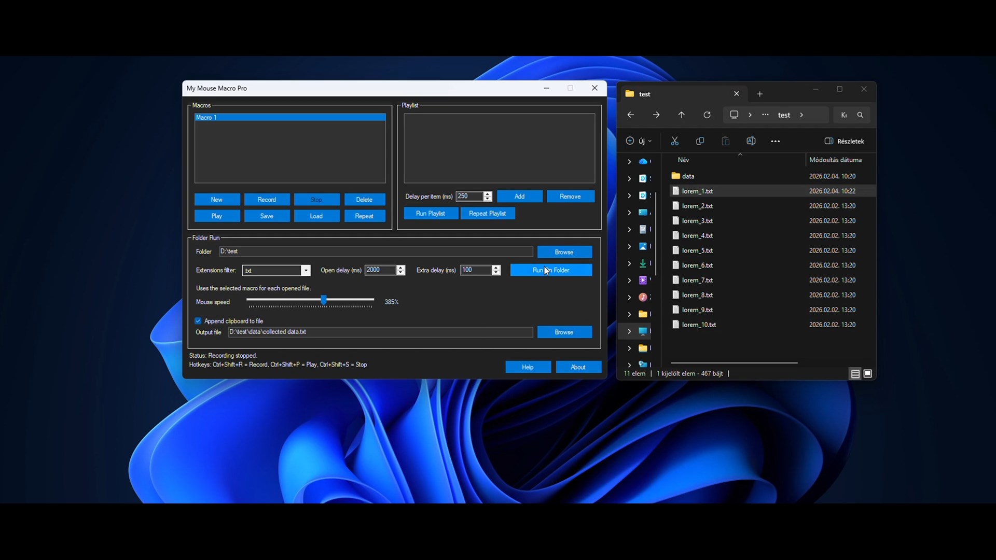
Task: Go up one folder with up arrow
Action: pos(681,115)
